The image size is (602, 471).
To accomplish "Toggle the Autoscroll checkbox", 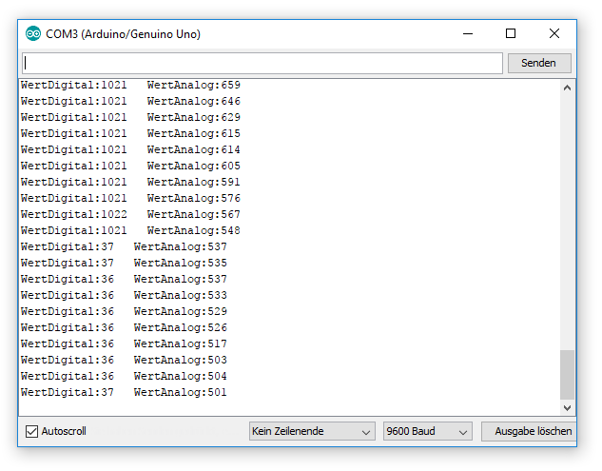I will coord(32,431).
